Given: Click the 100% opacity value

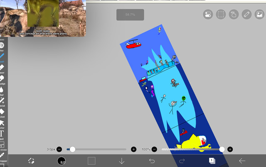Looking at the screenshot, I should pyautogui.click(x=146, y=150).
